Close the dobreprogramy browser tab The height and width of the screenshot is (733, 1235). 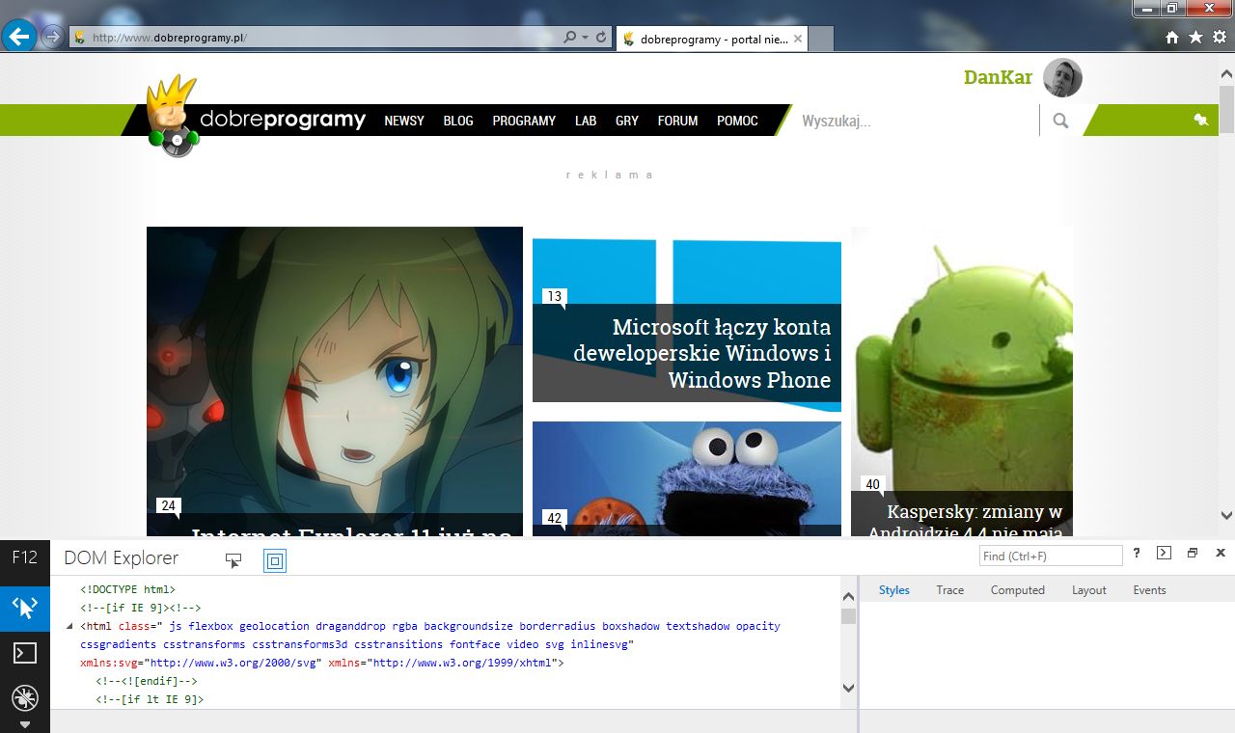pos(798,39)
